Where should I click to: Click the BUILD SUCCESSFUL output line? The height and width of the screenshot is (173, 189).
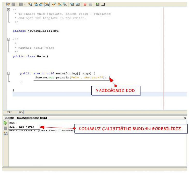[42, 130]
